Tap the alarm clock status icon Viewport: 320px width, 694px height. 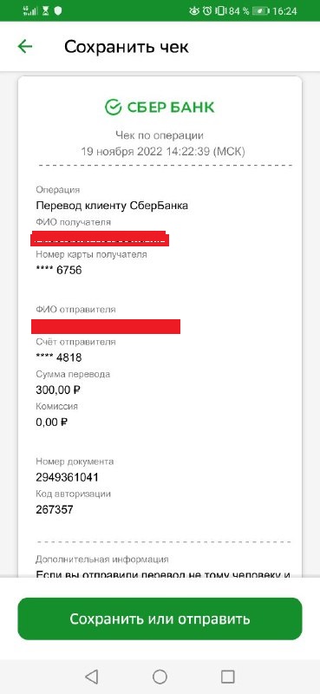click(206, 11)
